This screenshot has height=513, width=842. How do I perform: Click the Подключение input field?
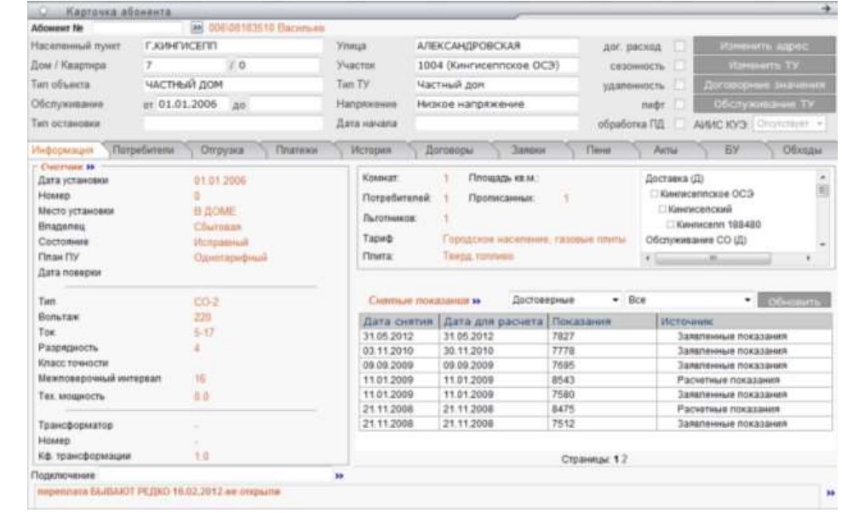215,476
